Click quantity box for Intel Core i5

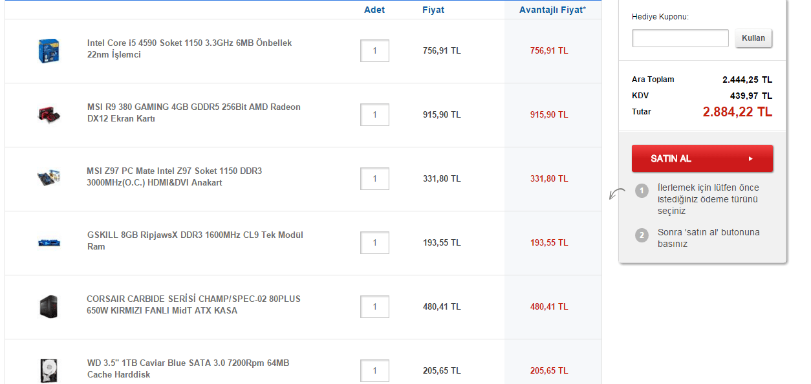point(374,50)
